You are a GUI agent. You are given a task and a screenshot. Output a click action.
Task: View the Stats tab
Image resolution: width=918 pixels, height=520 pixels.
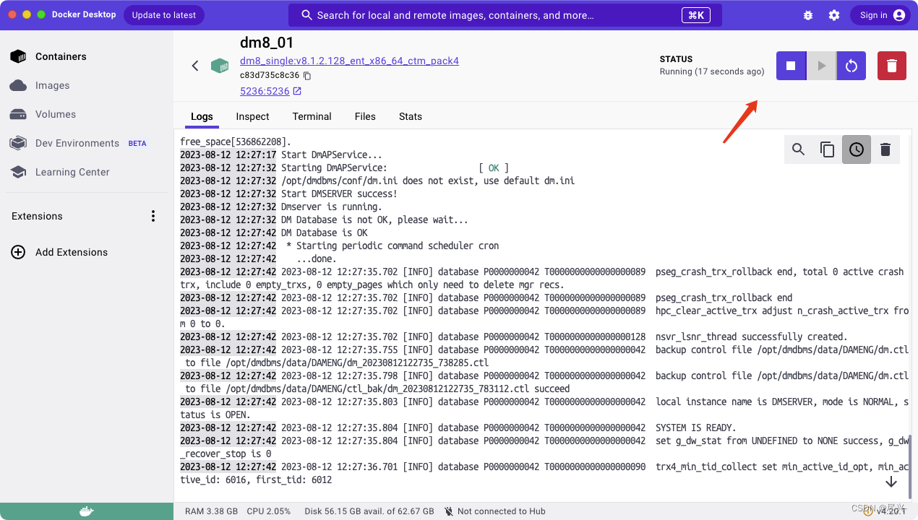coord(410,116)
